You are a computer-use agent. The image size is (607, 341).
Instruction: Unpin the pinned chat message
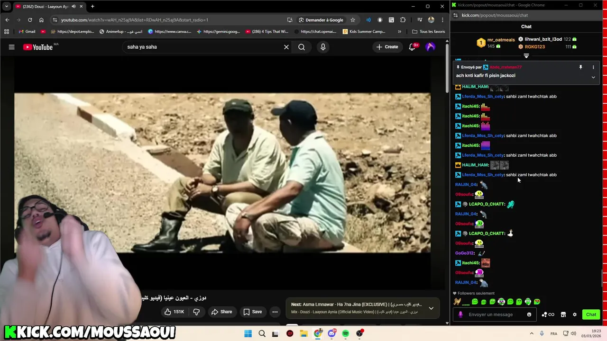(x=580, y=67)
